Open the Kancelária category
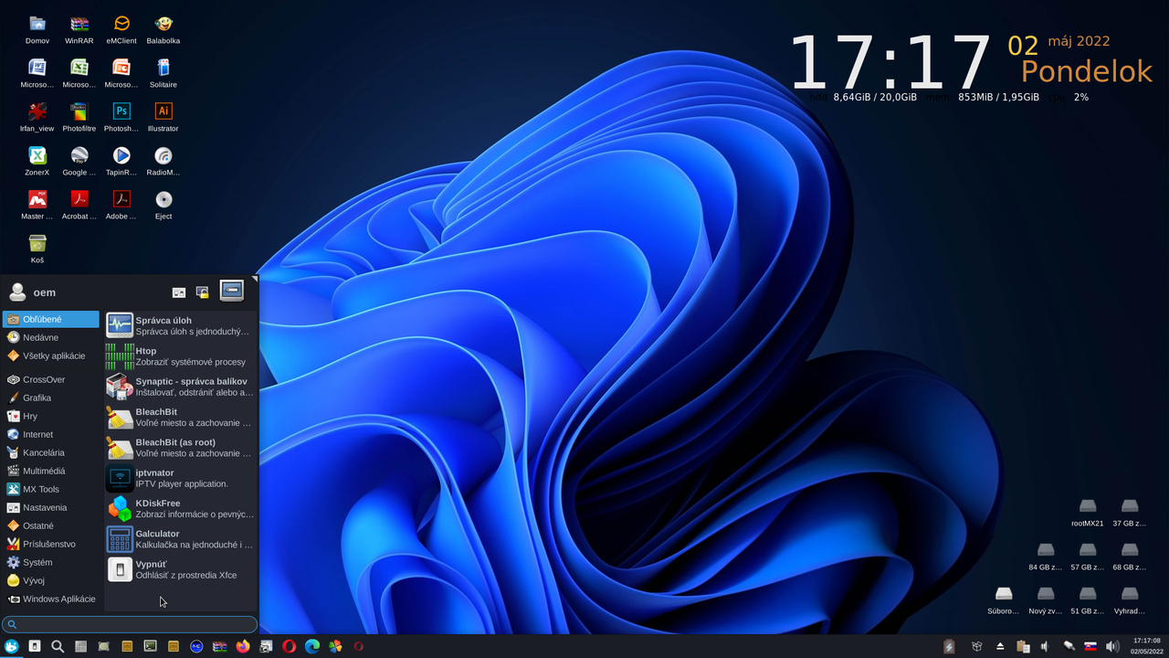 click(51, 452)
